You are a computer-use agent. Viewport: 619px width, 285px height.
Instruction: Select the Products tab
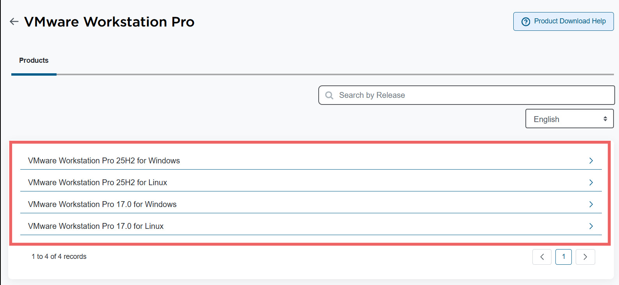(x=34, y=60)
